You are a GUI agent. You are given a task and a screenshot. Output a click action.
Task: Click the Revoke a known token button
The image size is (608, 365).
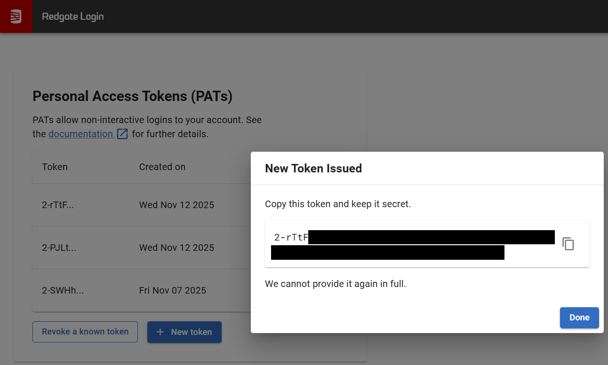pyautogui.click(x=85, y=332)
